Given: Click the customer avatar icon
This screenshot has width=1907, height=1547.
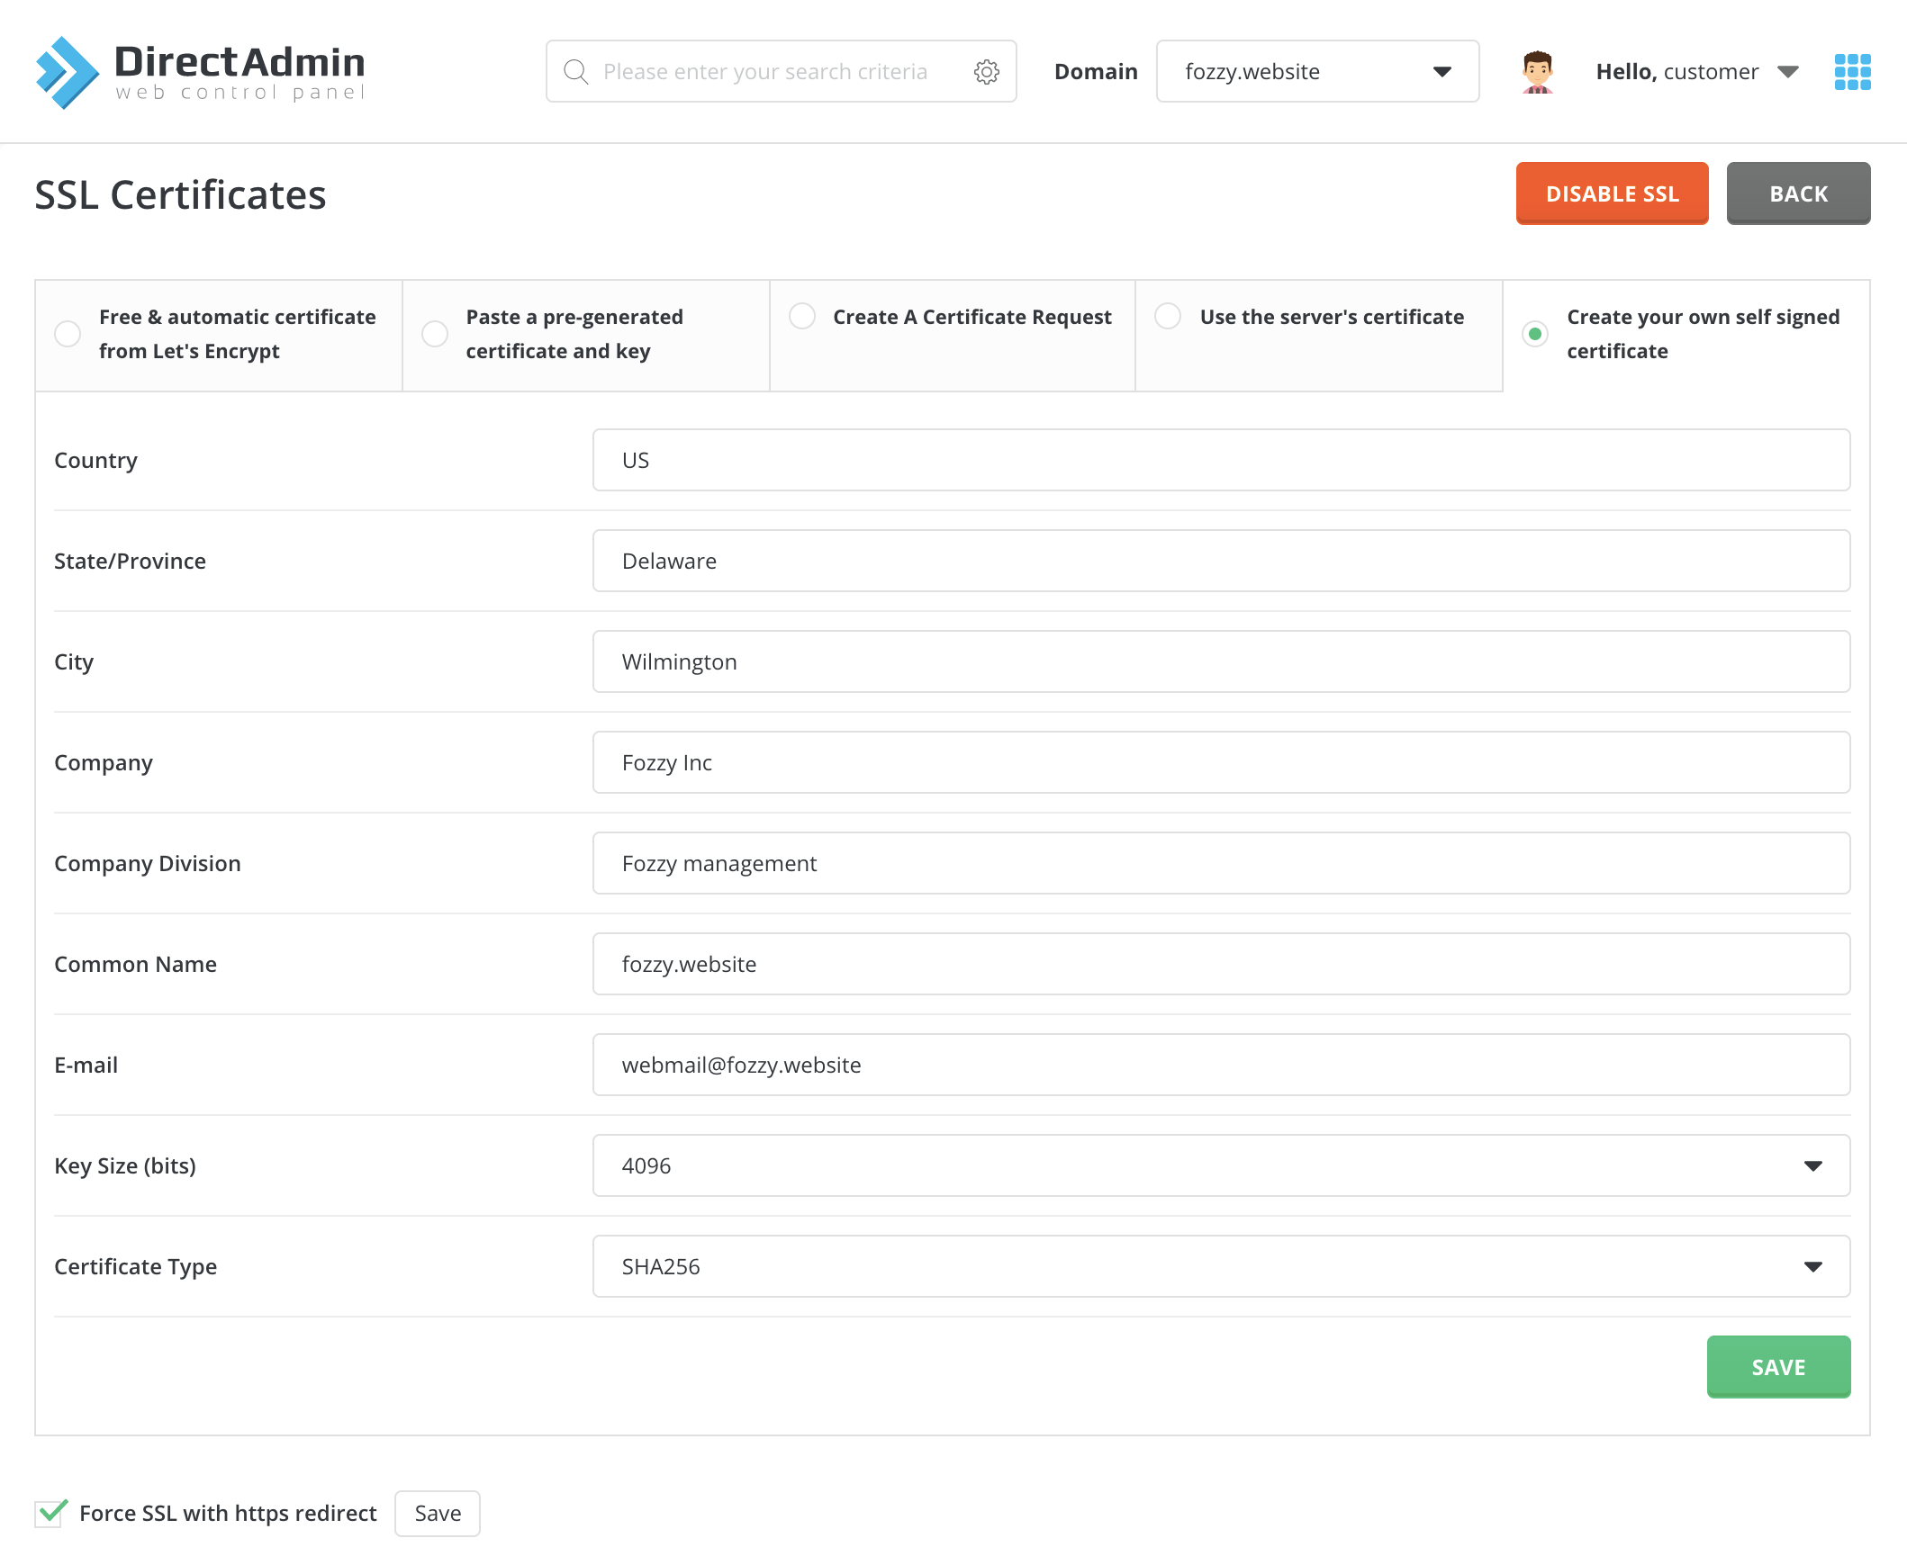Looking at the screenshot, I should pyautogui.click(x=1538, y=72).
